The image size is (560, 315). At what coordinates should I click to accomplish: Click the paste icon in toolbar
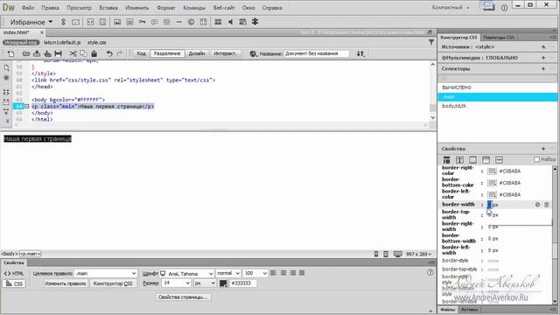[x=94, y=53]
